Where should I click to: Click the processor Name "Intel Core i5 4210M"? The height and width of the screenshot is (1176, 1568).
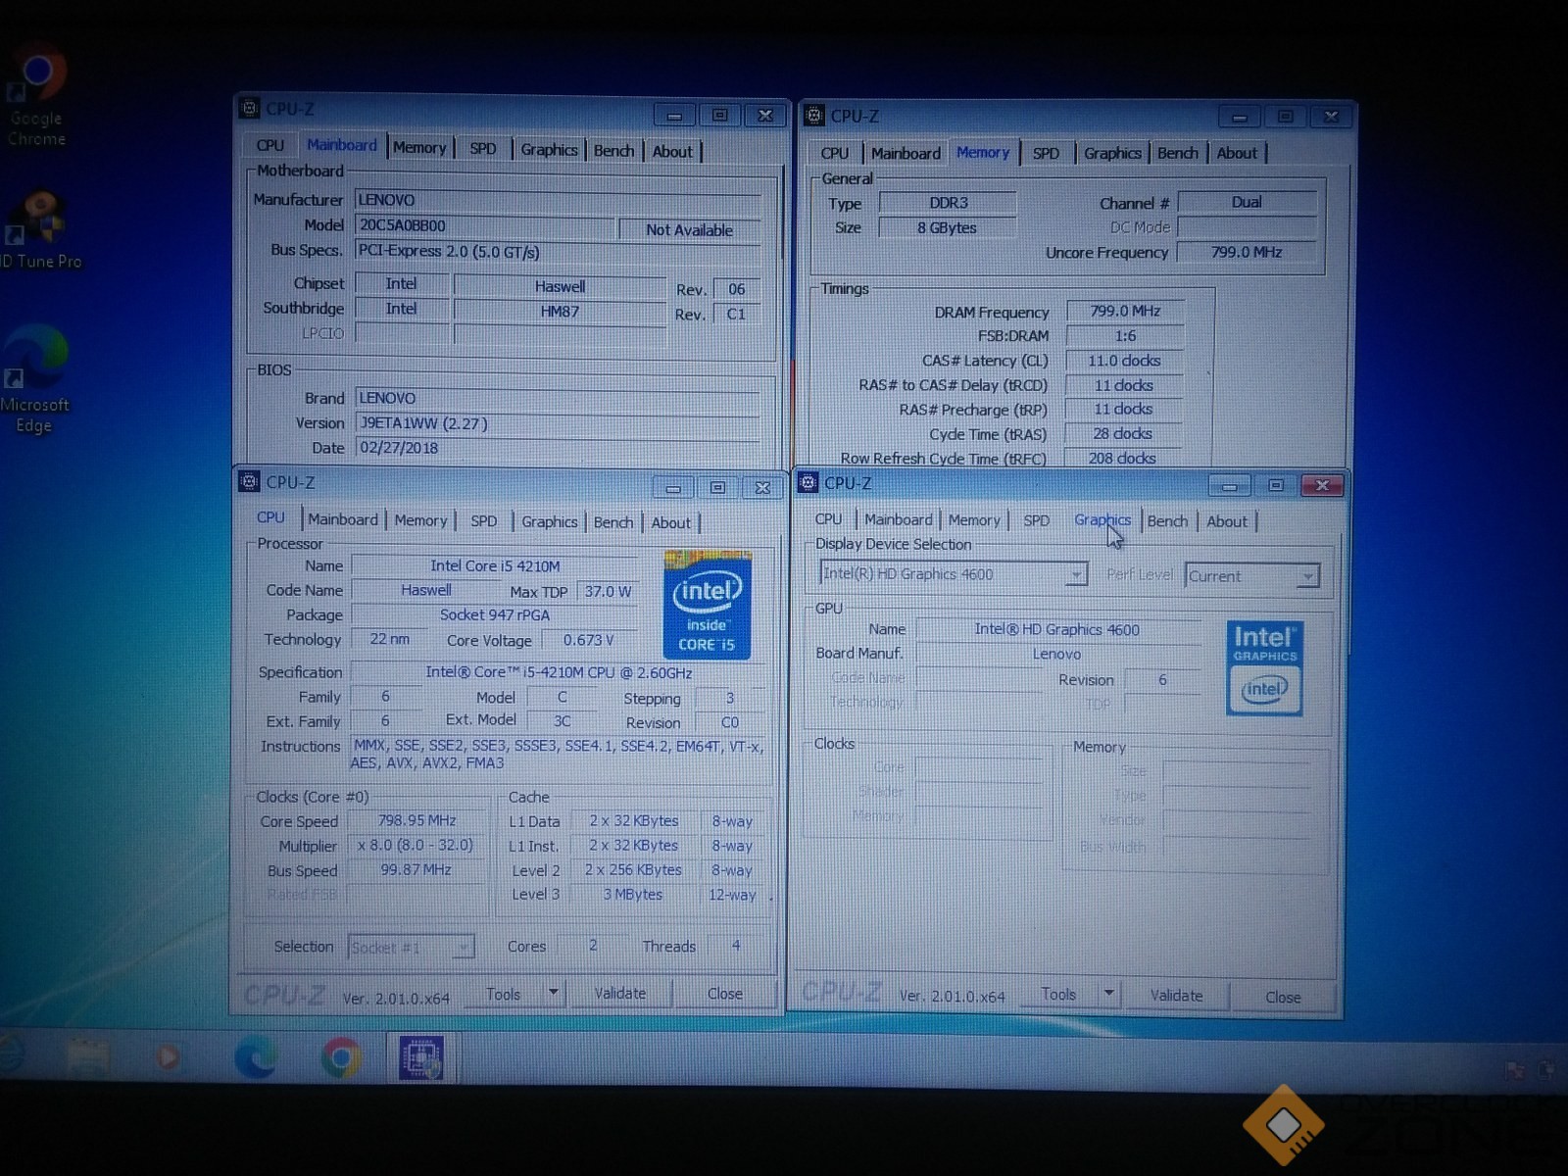coord(495,565)
